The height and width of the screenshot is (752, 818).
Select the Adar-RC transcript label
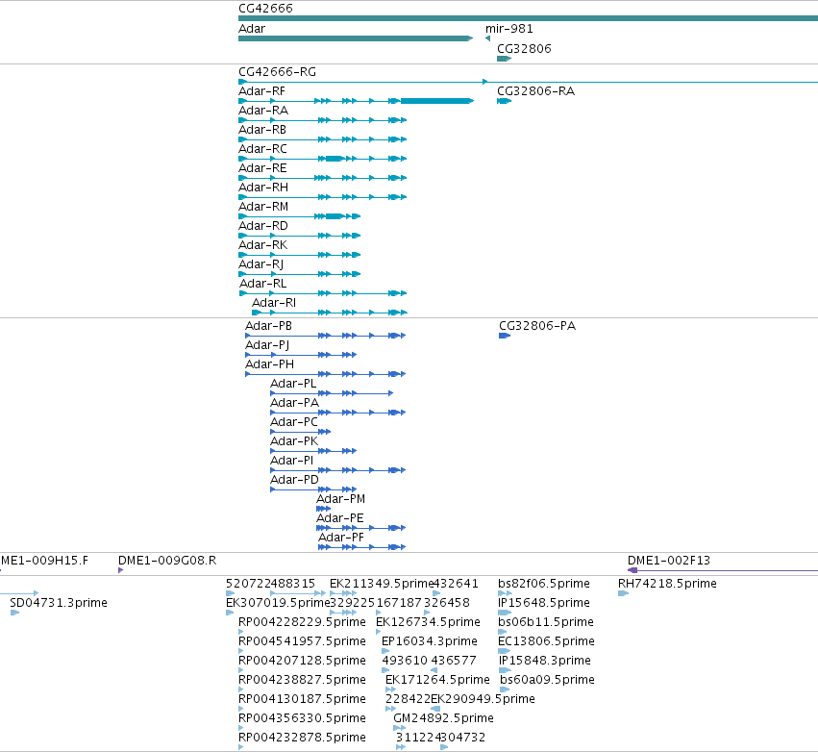coord(262,149)
